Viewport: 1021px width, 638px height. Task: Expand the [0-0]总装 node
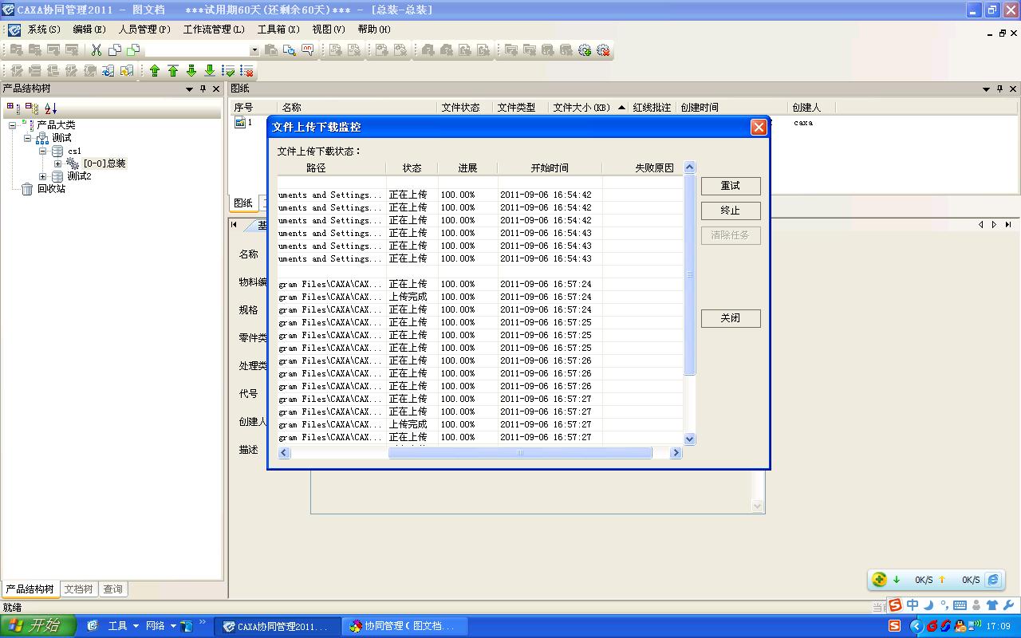[x=57, y=163]
